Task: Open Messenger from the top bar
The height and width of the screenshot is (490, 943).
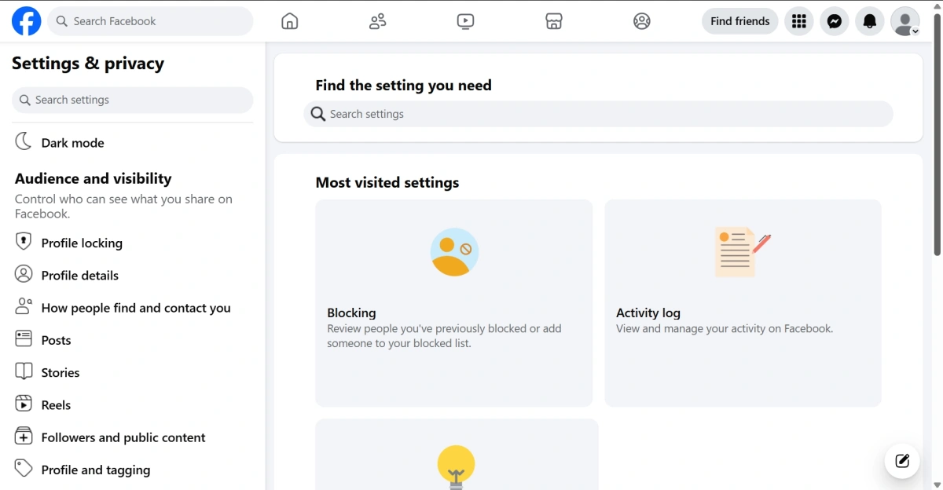Action: coord(835,21)
